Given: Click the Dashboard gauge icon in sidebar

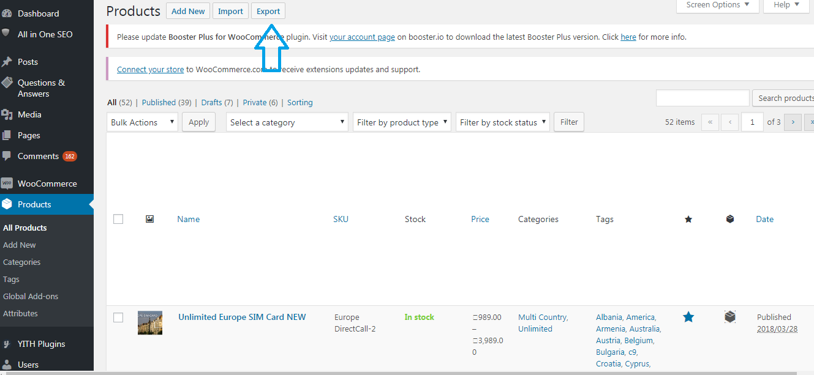Looking at the screenshot, I should point(7,13).
